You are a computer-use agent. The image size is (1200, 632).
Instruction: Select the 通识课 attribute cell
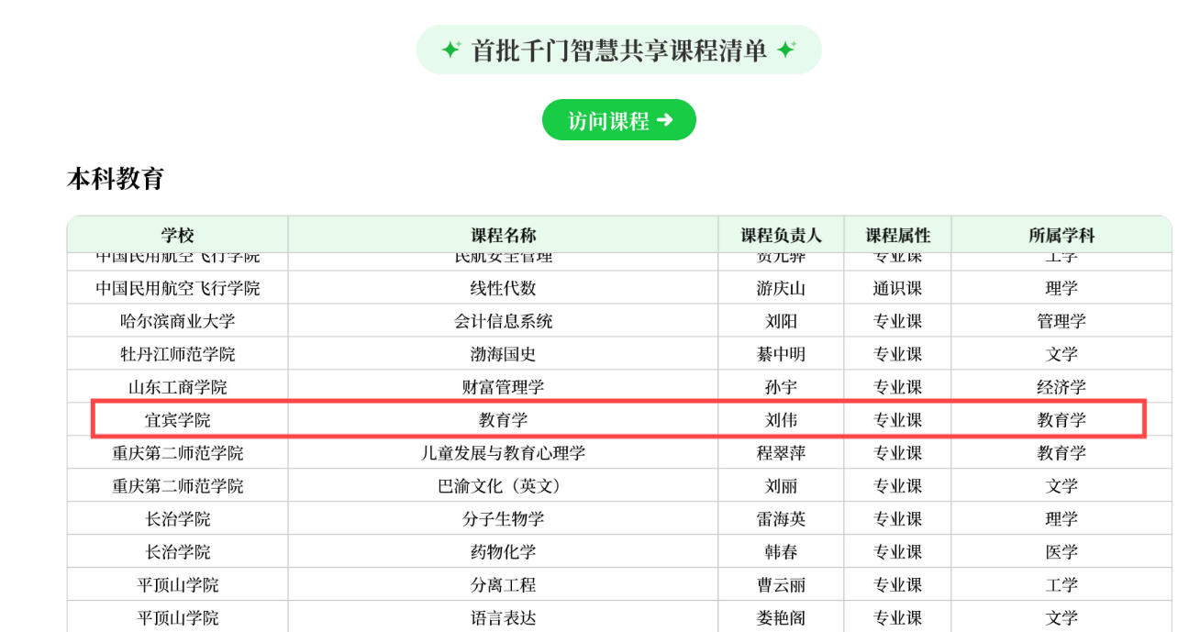coord(897,288)
